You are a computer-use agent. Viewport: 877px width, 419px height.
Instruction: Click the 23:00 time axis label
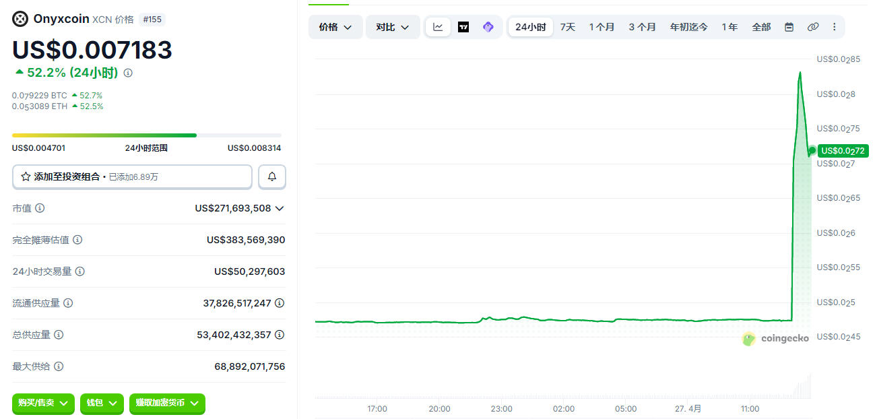[501, 409]
